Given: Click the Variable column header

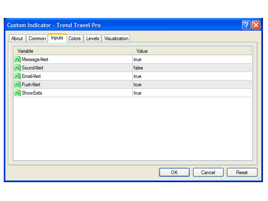Looking at the screenshot, I should 73,51.
